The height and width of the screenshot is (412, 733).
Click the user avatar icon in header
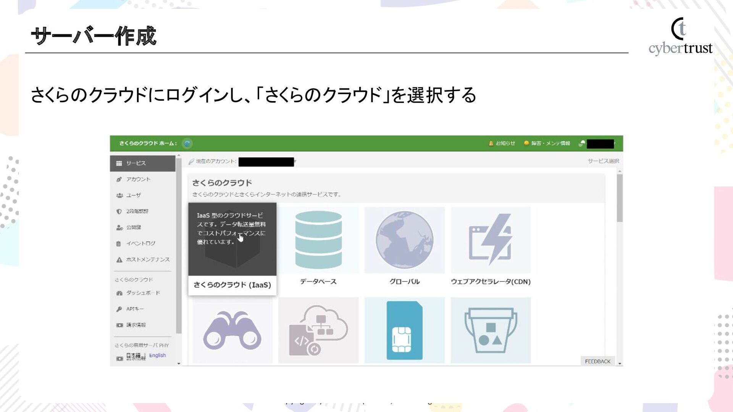point(582,143)
